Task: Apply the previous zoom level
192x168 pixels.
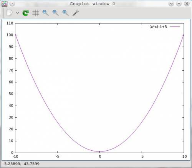Action: pyautogui.click(x=45, y=13)
